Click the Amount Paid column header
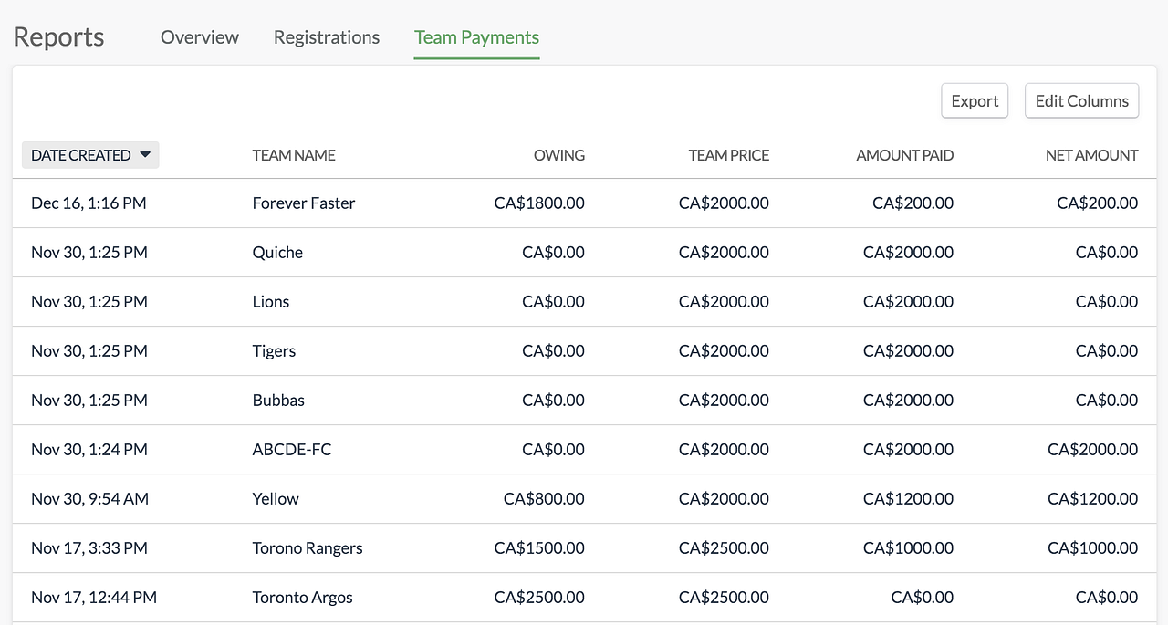1168x625 pixels. click(904, 155)
